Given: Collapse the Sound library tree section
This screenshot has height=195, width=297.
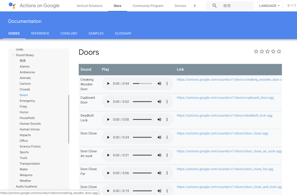Looking at the screenshot, I should pos(13,55).
